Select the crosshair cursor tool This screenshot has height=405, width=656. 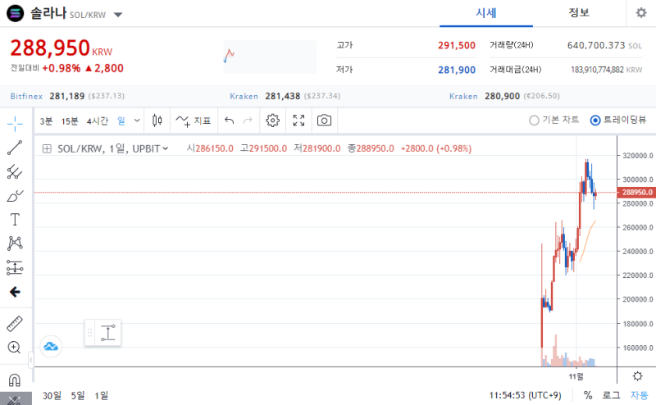click(15, 124)
